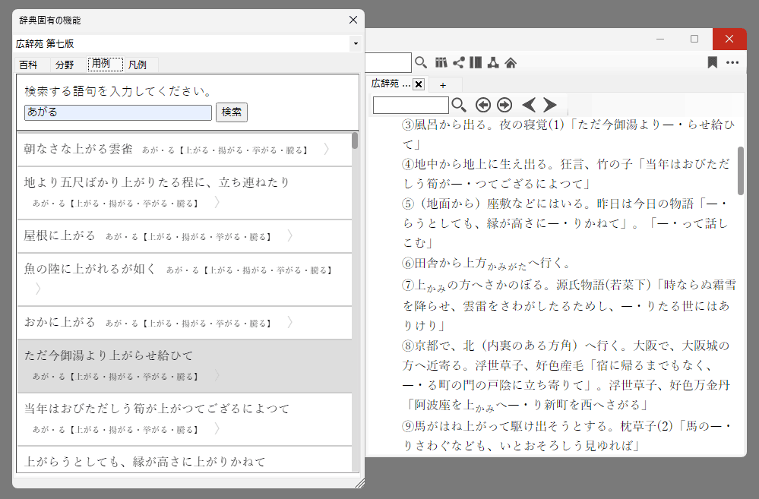The image size is (759, 499).
Task: Click the input field containing あがる
Action: pyautogui.click(x=118, y=112)
